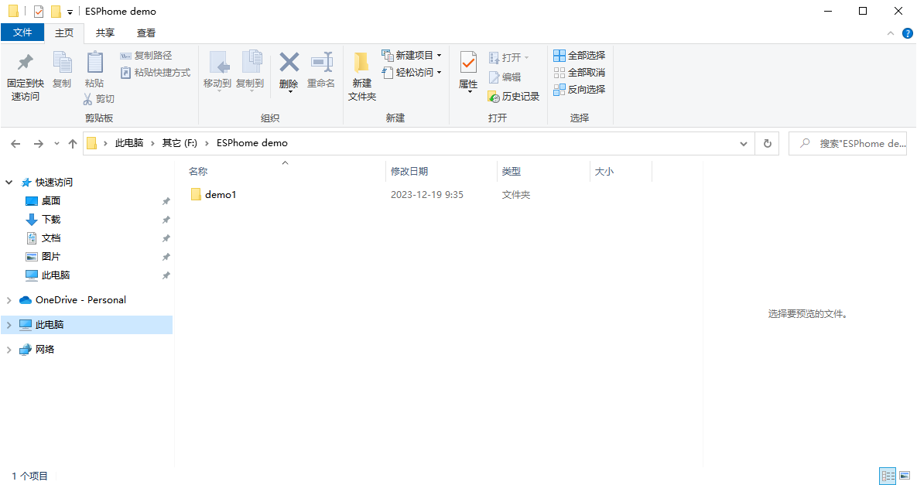Click Invert selection (反向选择)

point(580,90)
